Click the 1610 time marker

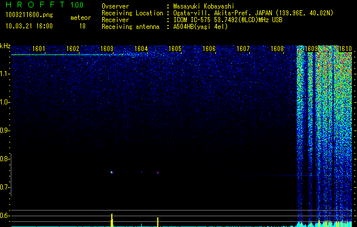coord(345,49)
